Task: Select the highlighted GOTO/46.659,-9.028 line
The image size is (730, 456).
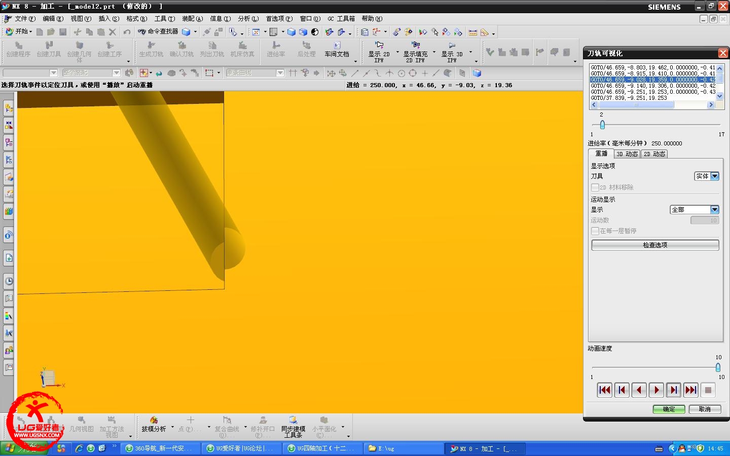Action: tap(653, 80)
